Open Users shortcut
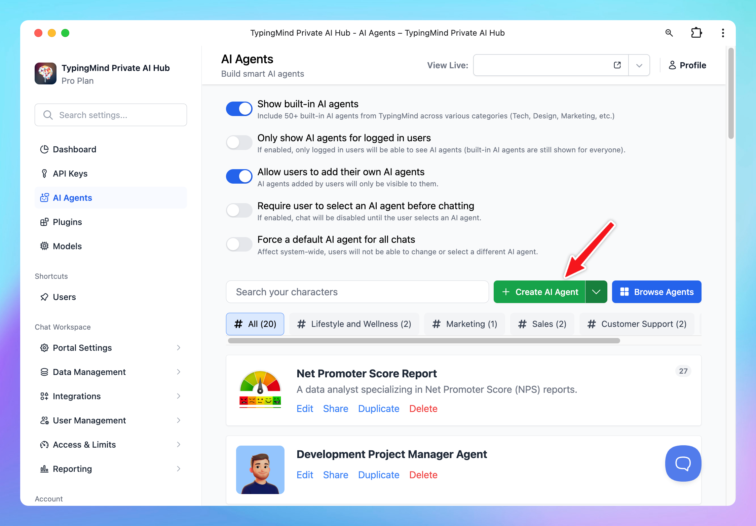This screenshot has height=526, width=756. coord(111,297)
